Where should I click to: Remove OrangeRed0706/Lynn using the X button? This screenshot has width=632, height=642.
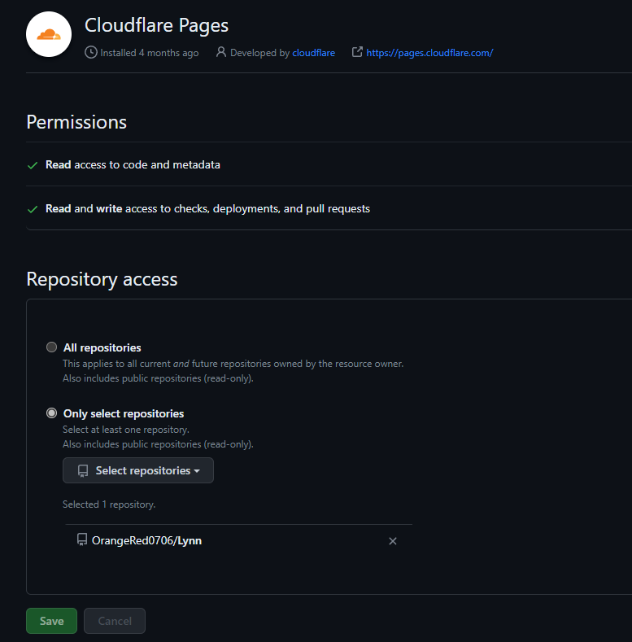393,541
